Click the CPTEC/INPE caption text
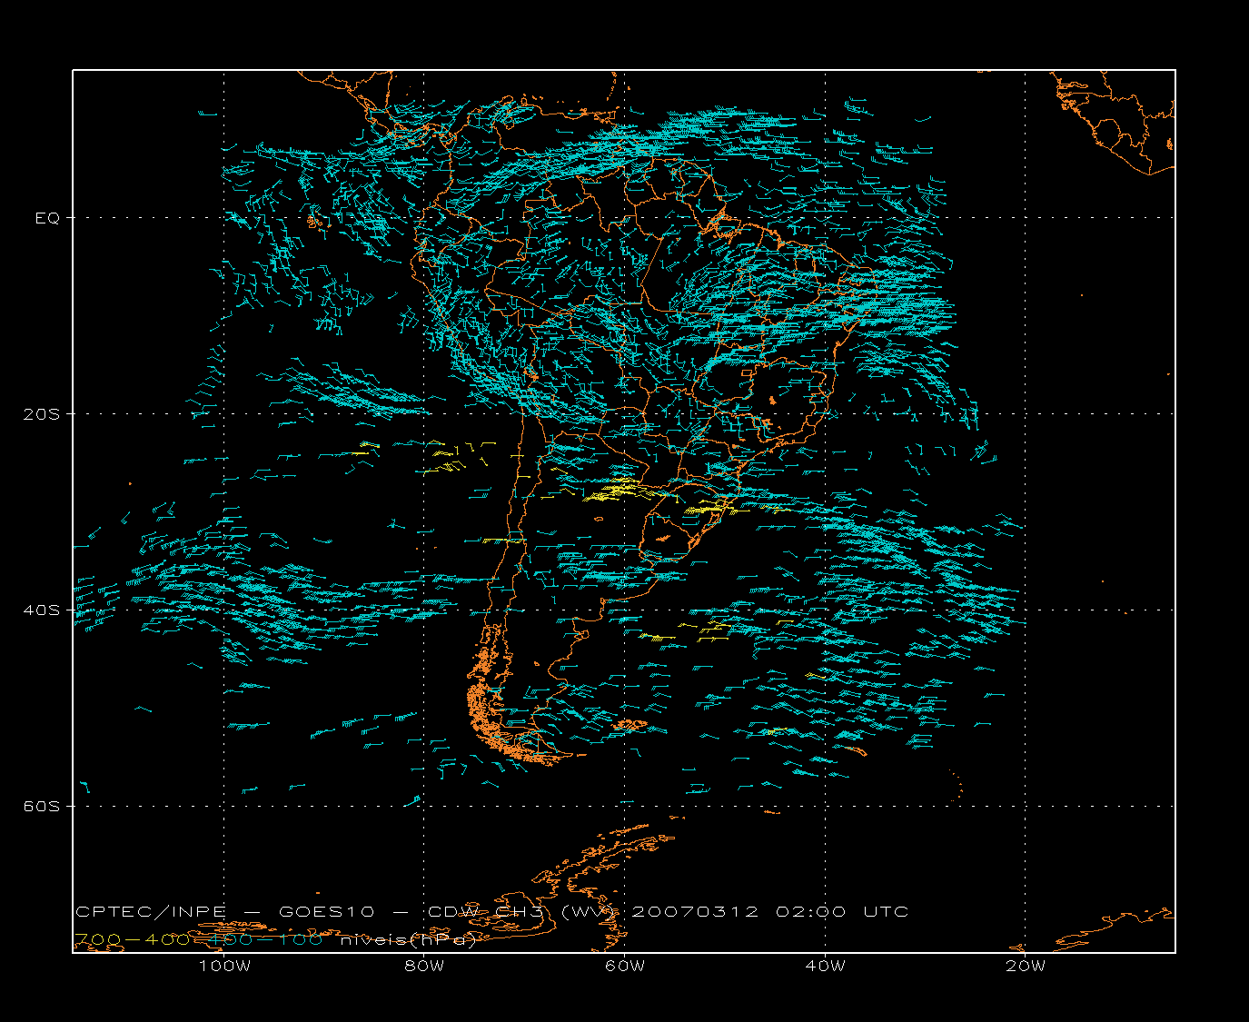1249x1022 pixels. (x=151, y=911)
